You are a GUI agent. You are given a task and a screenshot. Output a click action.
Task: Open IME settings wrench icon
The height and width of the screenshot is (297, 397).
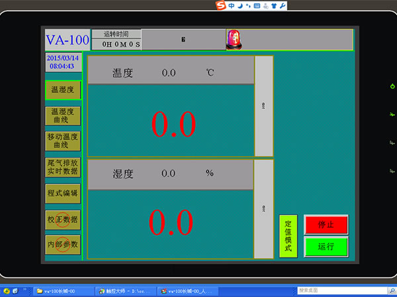tap(283, 6)
